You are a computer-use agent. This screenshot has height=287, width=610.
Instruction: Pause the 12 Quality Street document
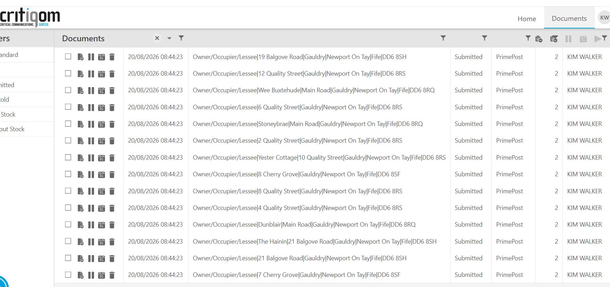(x=91, y=74)
